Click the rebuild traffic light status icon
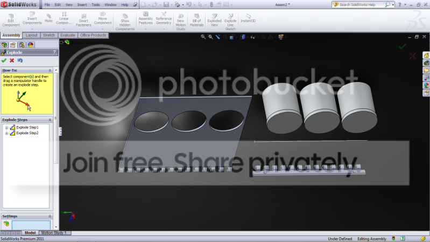Viewport: 430px width, 242px height. [x=393, y=238]
